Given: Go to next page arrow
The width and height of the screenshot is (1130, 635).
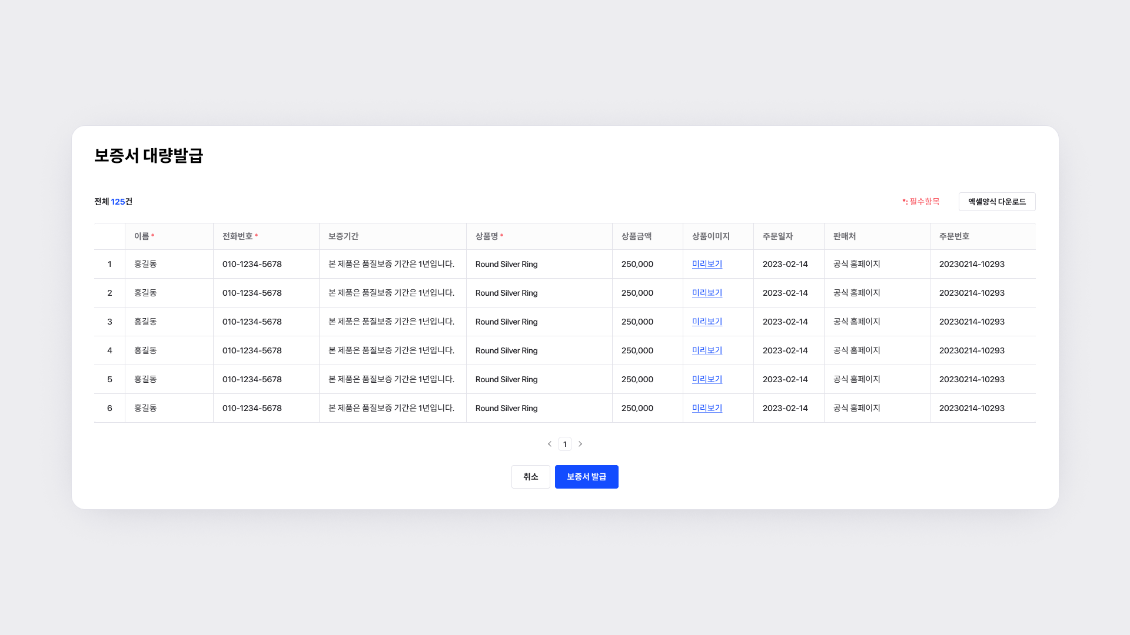Looking at the screenshot, I should tap(580, 444).
